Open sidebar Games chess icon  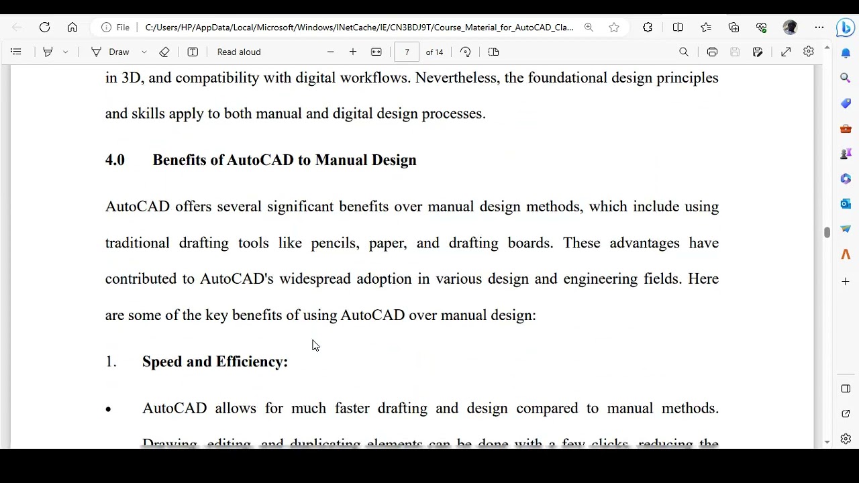(x=846, y=154)
